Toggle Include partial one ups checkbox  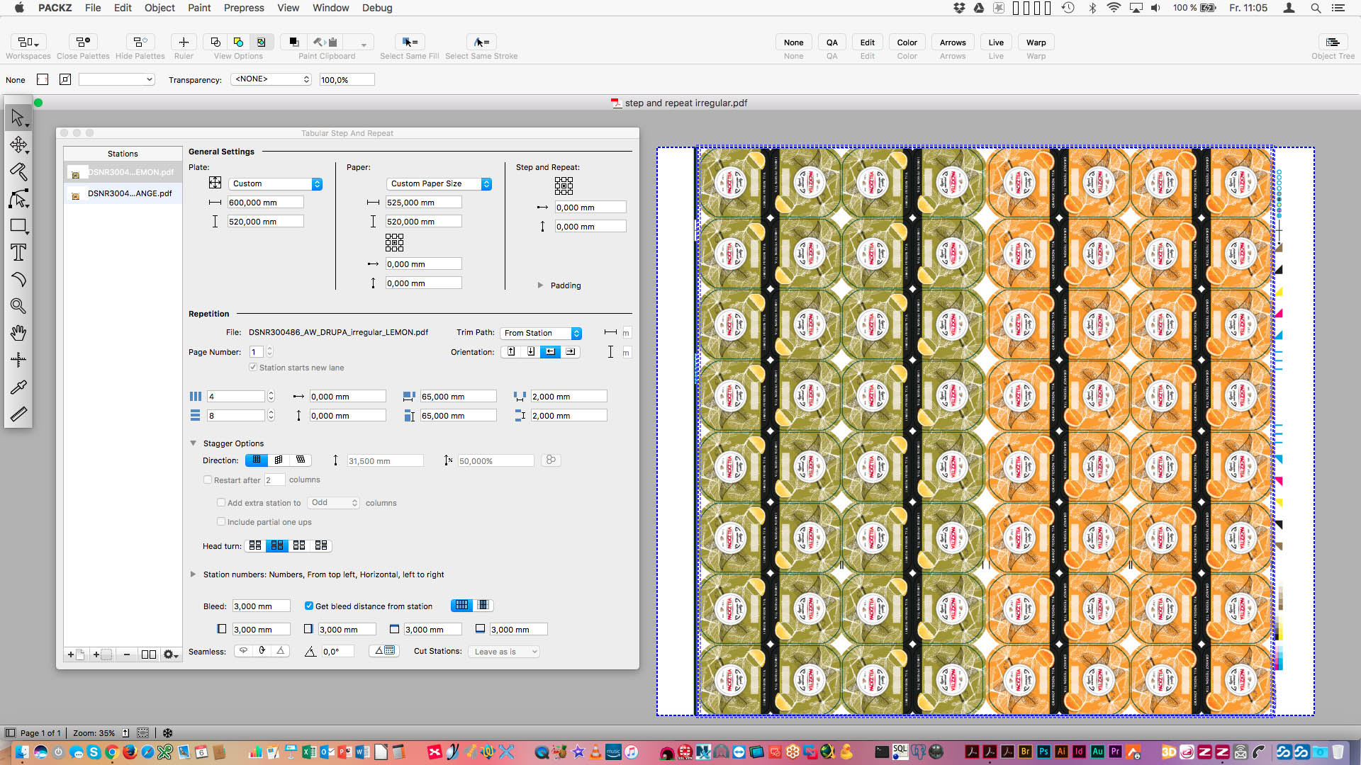point(221,521)
